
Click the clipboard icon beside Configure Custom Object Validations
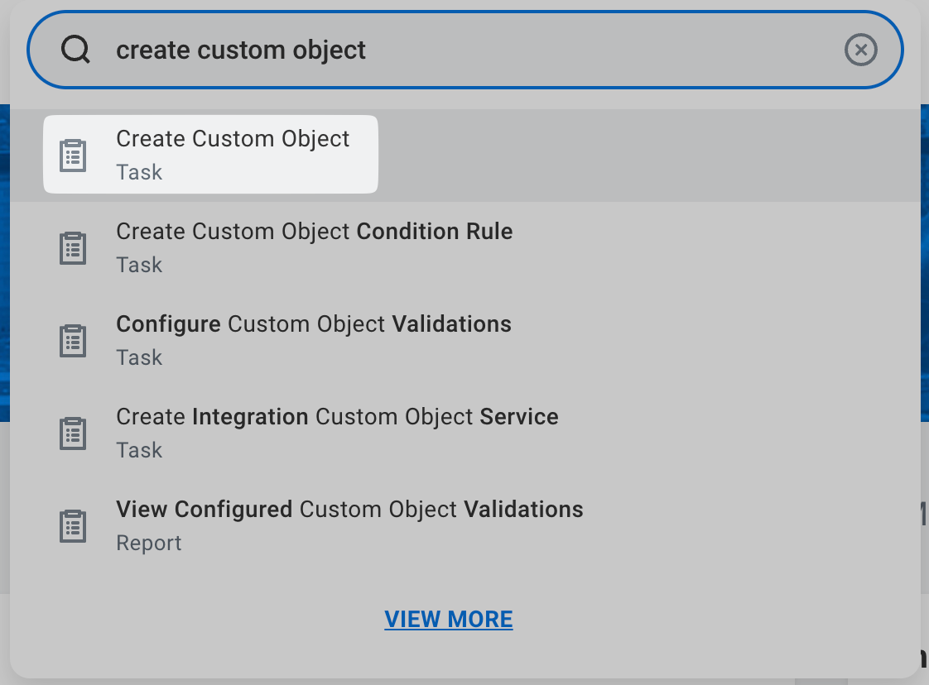pos(73,341)
